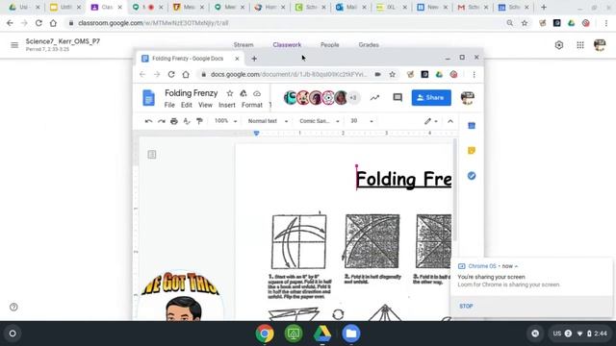Click the left indent marker on ruler
This screenshot has width=616, height=346.
coord(257,134)
